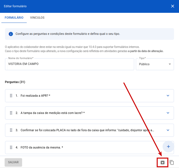Viewport: 179px width, 168px height.
Task: Click the 'Perguntas (31)' heading
Action: point(15,82)
